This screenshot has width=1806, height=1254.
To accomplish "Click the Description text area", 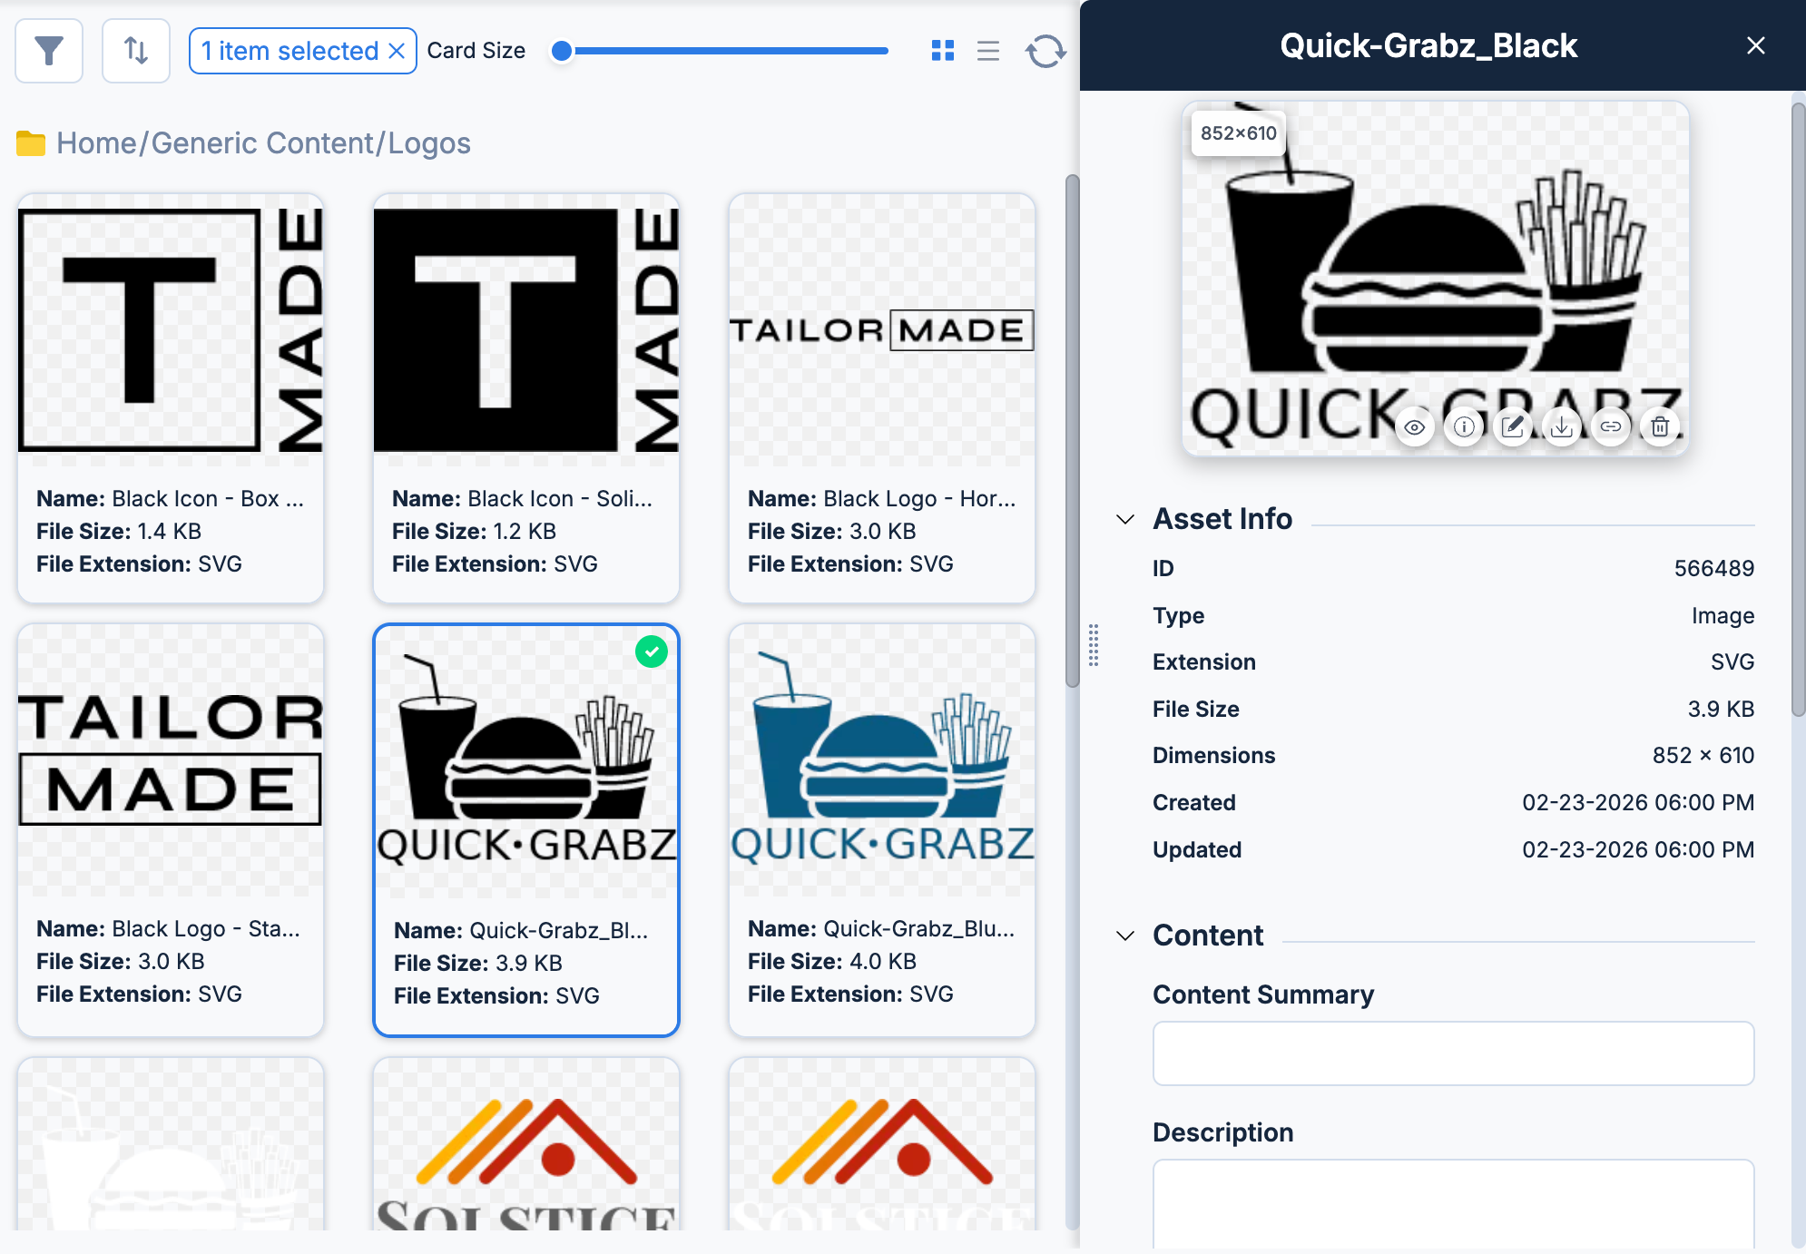I will click(x=1453, y=1203).
